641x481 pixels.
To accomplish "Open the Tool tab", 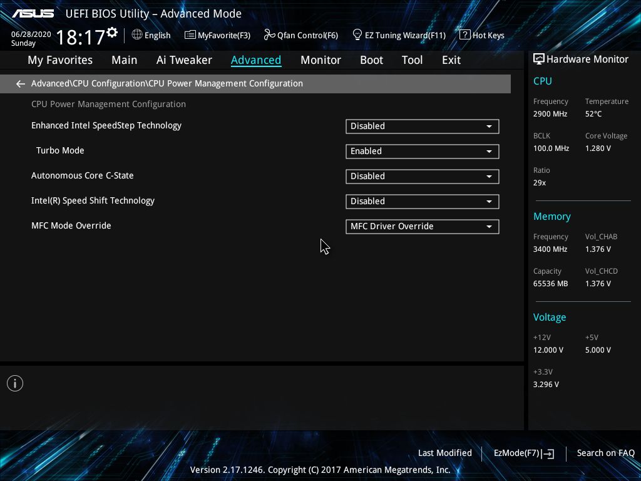I will (412, 60).
